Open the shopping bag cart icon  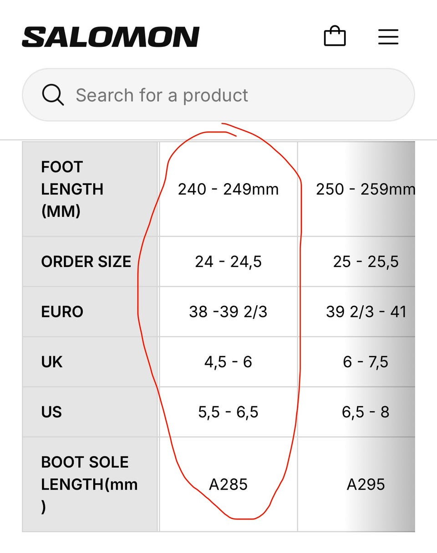click(335, 36)
